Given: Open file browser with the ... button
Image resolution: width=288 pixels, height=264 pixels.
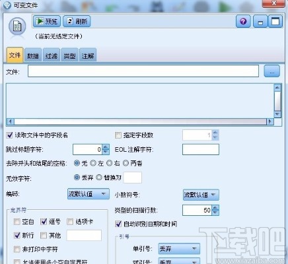Looking at the screenshot, I should [x=272, y=71].
